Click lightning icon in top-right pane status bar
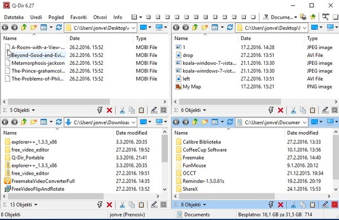Viewport: 339px width, 220px height. pos(271,110)
